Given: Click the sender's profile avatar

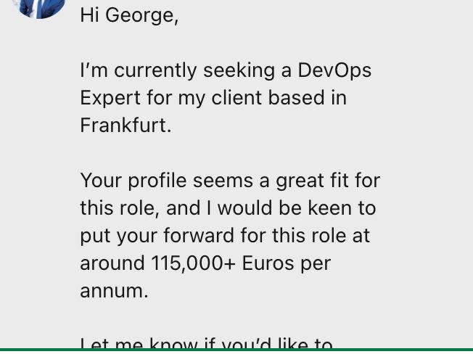Looking at the screenshot, I should pos(38,6).
